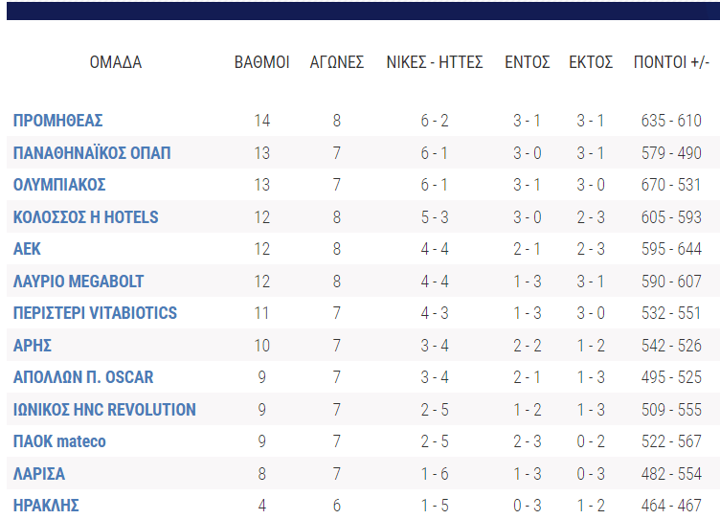The image size is (720, 519).
Task: Open the ΠΕΡΙΣΤΕΡΙ VITABIOTICS team link
Action: 95,313
